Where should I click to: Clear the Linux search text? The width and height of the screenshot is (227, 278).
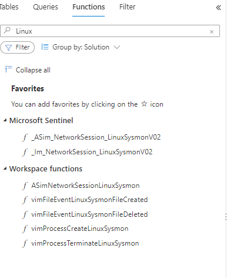(x=212, y=32)
